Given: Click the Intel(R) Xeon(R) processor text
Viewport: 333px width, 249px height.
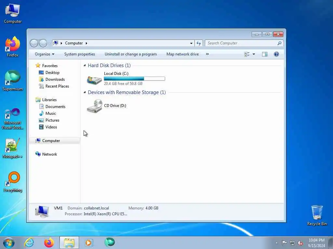Looking at the screenshot, I should pyautogui.click(x=106, y=214).
